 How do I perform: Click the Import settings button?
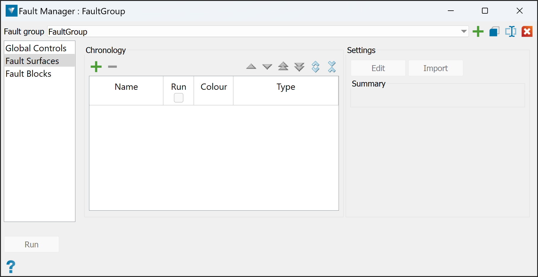[435, 68]
